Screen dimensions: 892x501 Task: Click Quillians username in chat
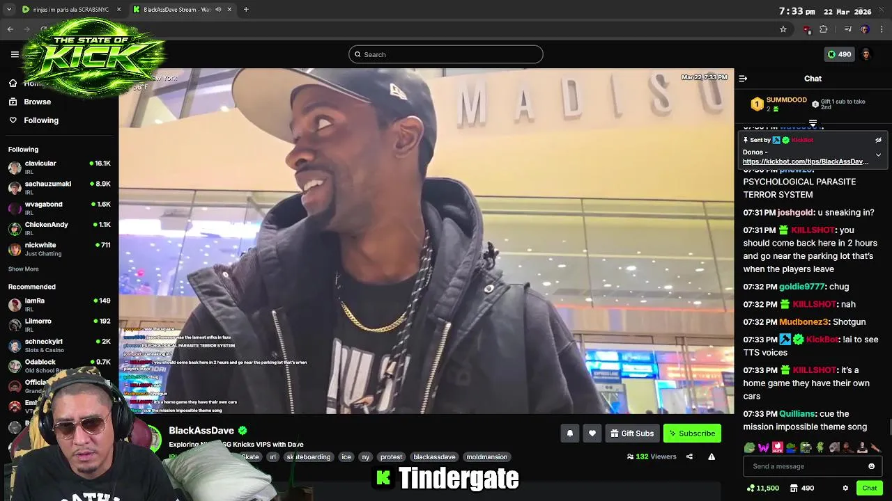pos(797,414)
